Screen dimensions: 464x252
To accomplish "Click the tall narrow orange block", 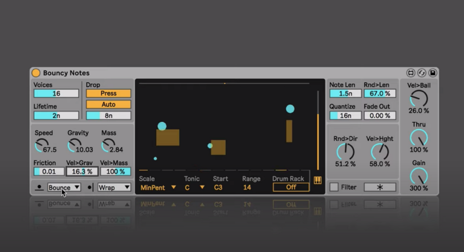I will [289, 131].
